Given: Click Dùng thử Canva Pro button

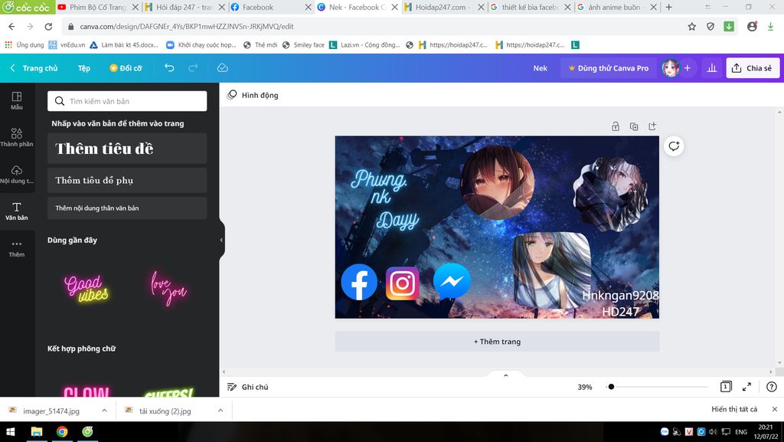Looking at the screenshot, I should [x=608, y=68].
